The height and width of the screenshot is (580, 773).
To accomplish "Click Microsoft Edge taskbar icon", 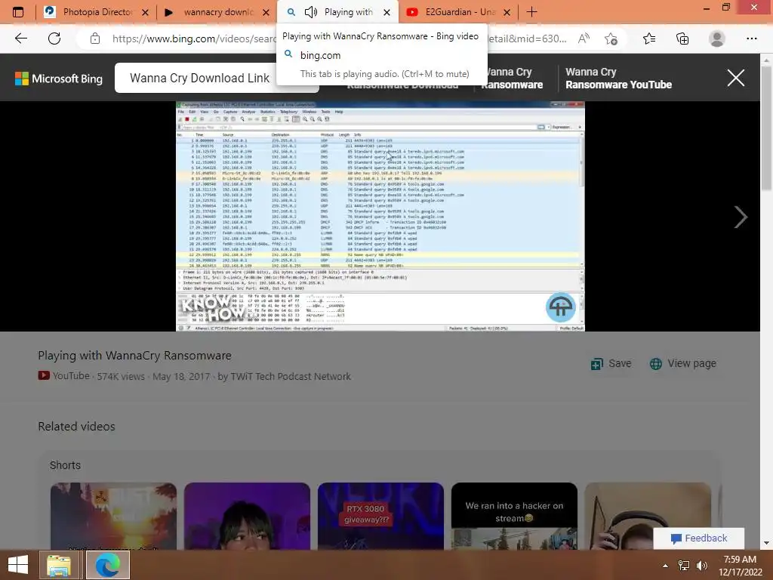I will click(108, 565).
